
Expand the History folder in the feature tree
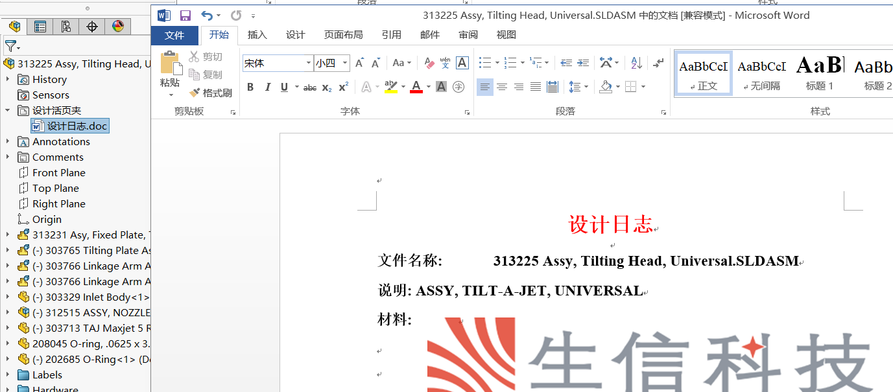click(x=8, y=79)
